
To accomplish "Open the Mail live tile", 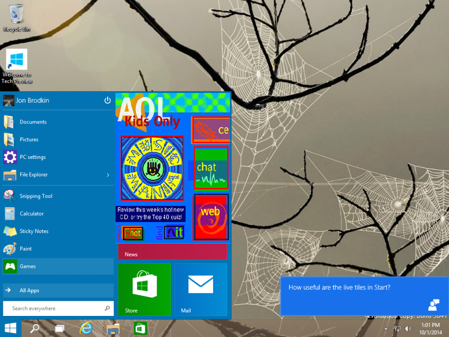I will pyautogui.click(x=201, y=289).
